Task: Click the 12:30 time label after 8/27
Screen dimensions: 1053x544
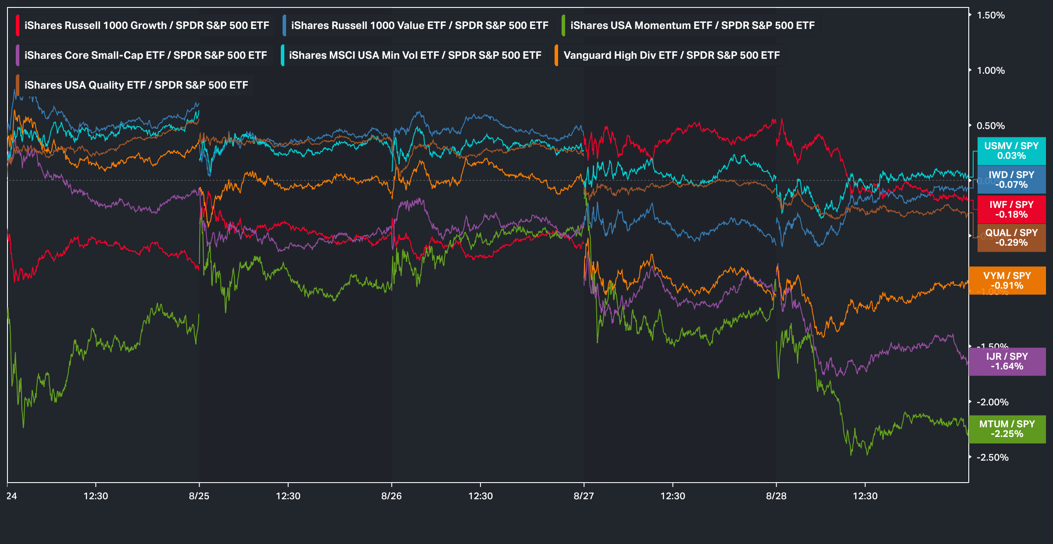Action: click(x=673, y=496)
